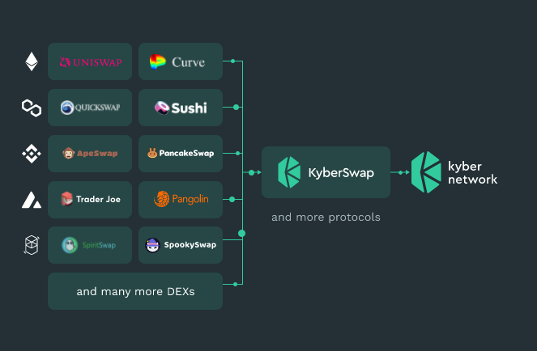Screen dimensions: 537x351
Task: Click the Pangolin orange logo icon
Action: pyautogui.click(x=162, y=199)
